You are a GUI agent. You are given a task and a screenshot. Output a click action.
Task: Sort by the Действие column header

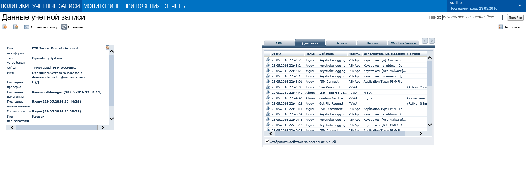[x=333, y=54]
